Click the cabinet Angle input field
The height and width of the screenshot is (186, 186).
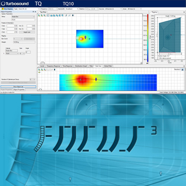pos(28,52)
